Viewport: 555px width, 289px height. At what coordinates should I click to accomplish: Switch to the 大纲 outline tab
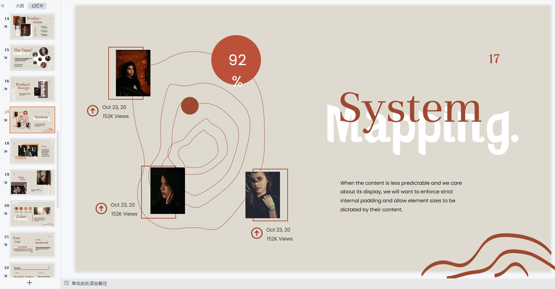20,6
